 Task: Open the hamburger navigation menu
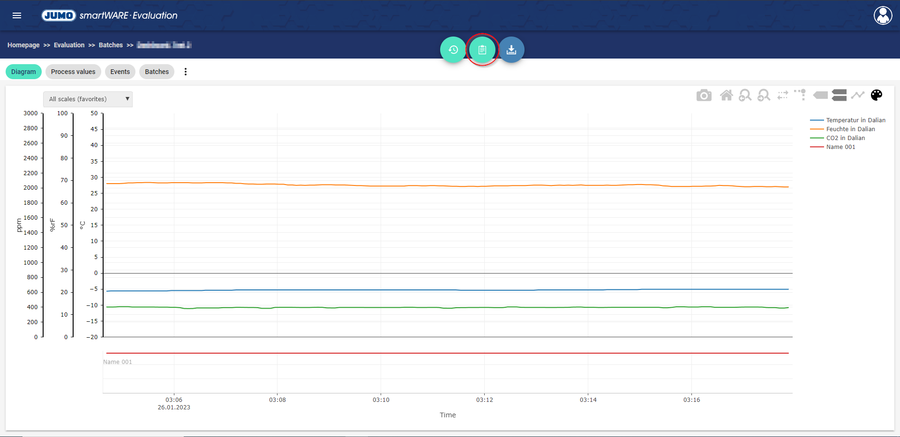coord(17,15)
